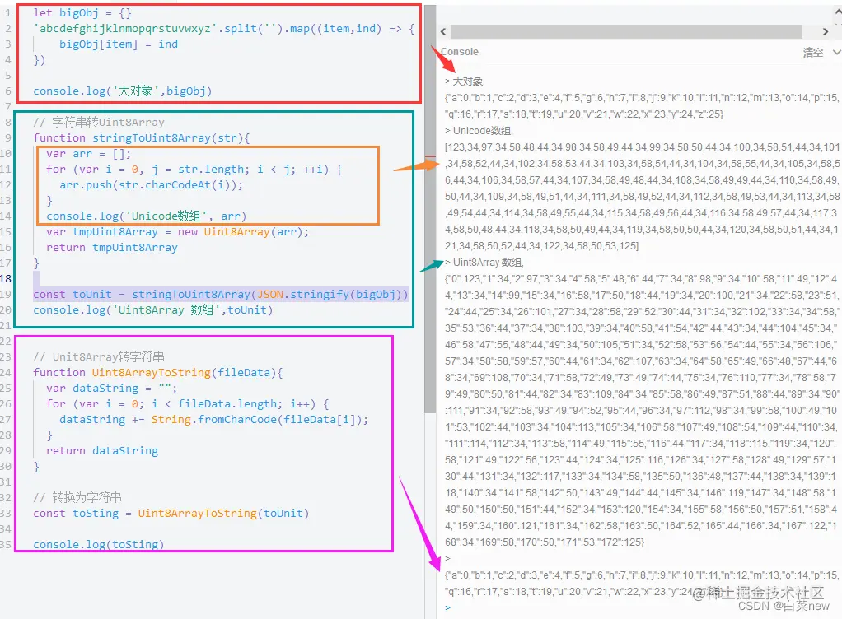The image size is (842, 619).
Task: Click the editor's vertical scrollbar
Action: 430,209
